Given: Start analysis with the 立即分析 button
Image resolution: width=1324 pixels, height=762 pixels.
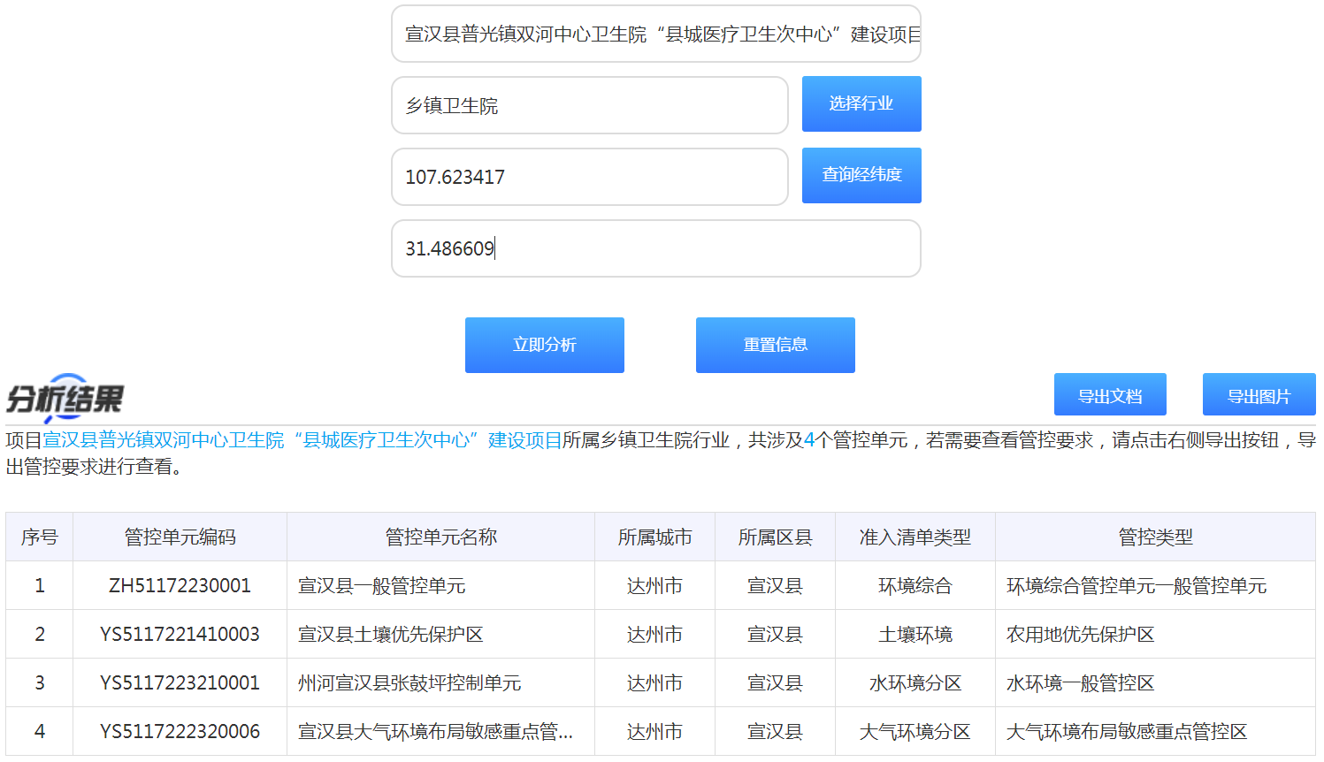Looking at the screenshot, I should click(545, 345).
